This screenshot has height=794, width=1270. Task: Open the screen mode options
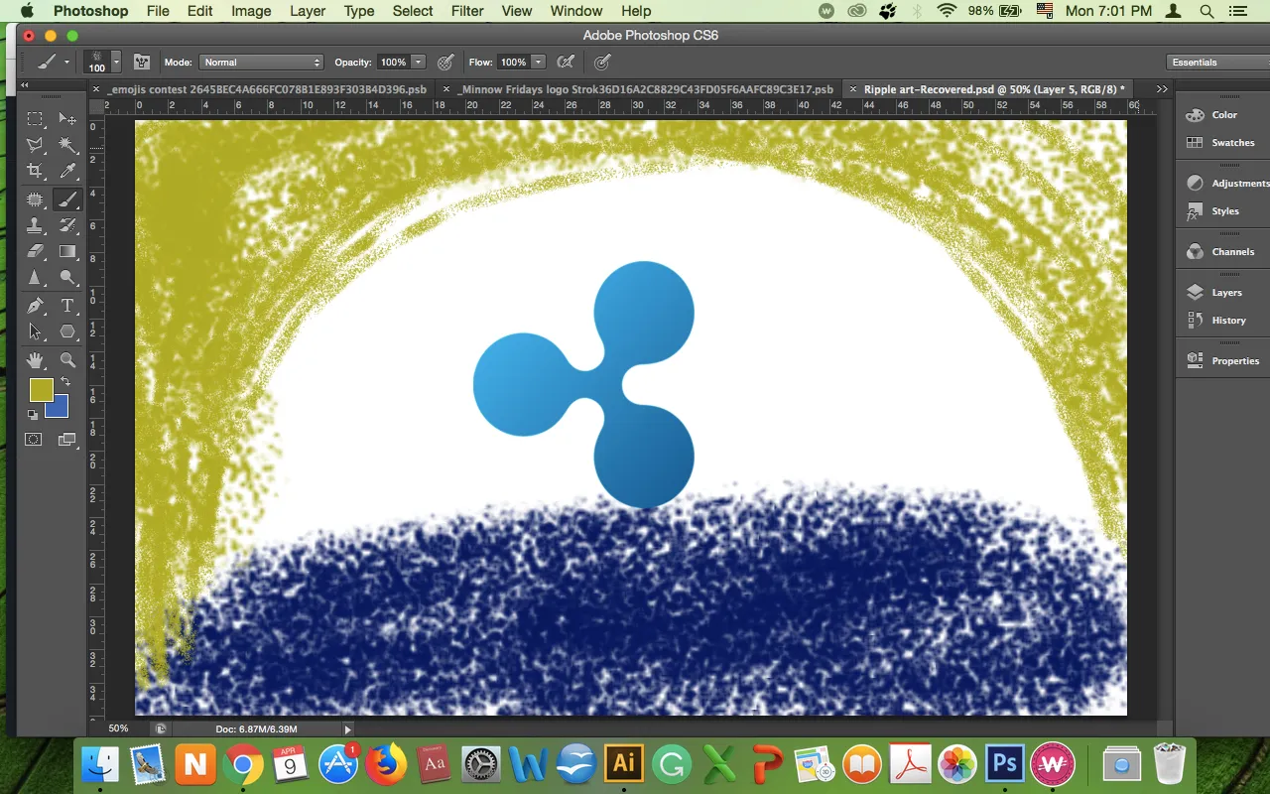(x=67, y=440)
